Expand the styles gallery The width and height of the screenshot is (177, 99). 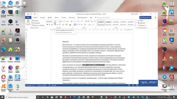pos(136,25)
